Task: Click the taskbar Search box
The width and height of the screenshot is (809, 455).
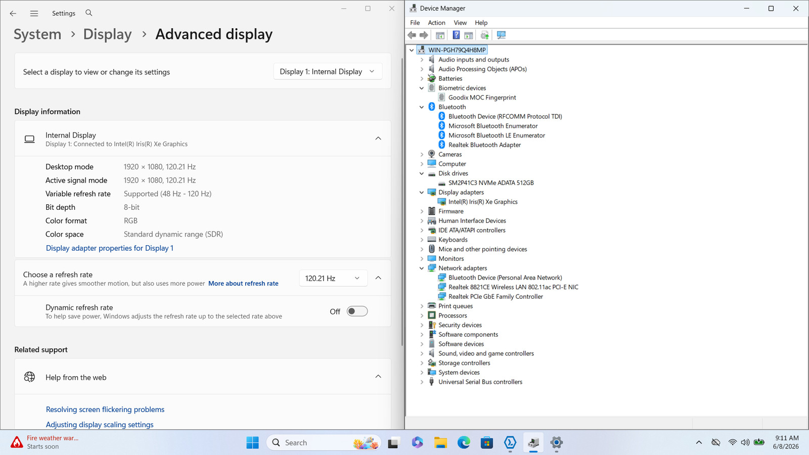Action: pos(324,443)
